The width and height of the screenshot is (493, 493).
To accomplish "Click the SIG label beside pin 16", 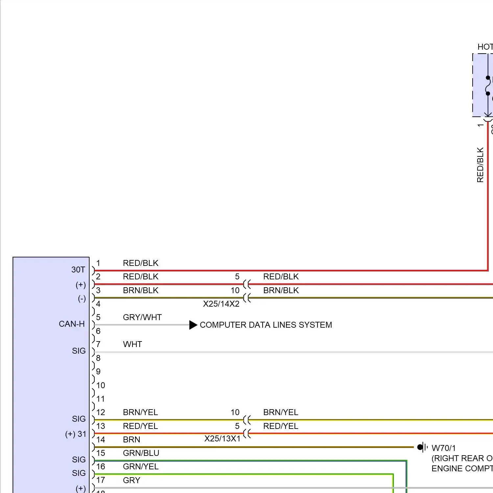I will (x=79, y=473).
